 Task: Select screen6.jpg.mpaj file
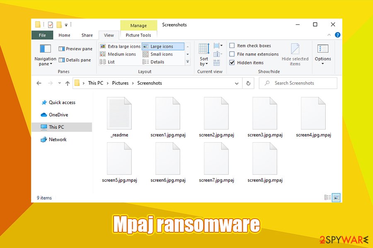(x=168, y=162)
